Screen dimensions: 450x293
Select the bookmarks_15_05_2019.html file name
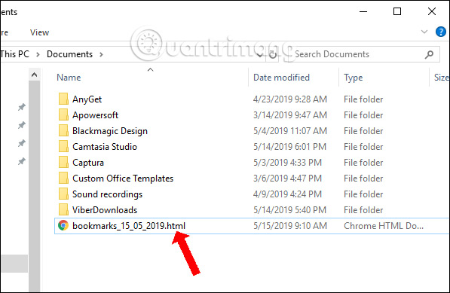pyautogui.click(x=129, y=226)
